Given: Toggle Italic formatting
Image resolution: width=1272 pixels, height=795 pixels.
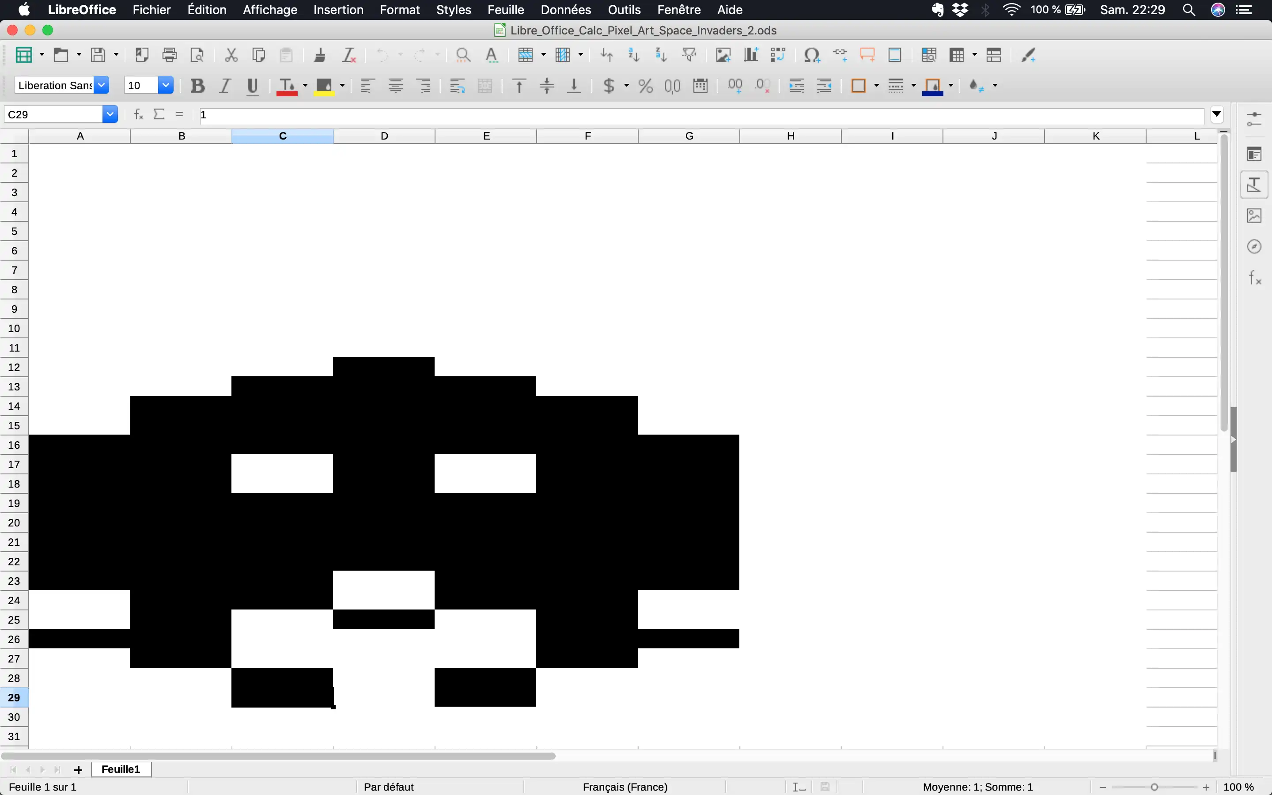Looking at the screenshot, I should [x=225, y=86].
